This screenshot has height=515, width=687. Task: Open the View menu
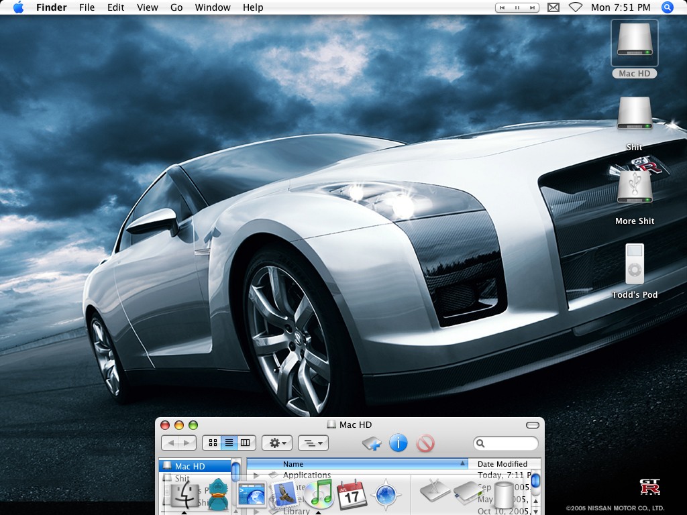coord(148,7)
